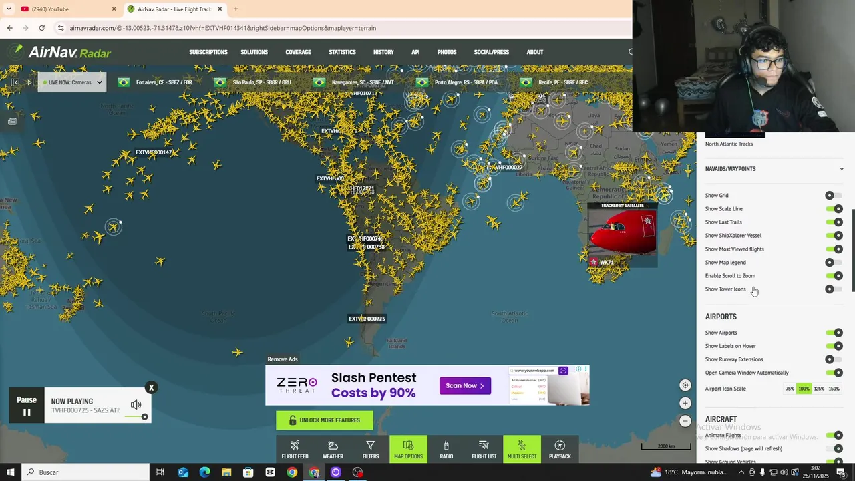
Task: Show hidden system tray icons chevron
Action: pos(741,472)
